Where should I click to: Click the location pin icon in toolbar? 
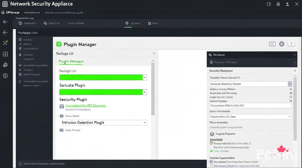[x=127, y=23]
